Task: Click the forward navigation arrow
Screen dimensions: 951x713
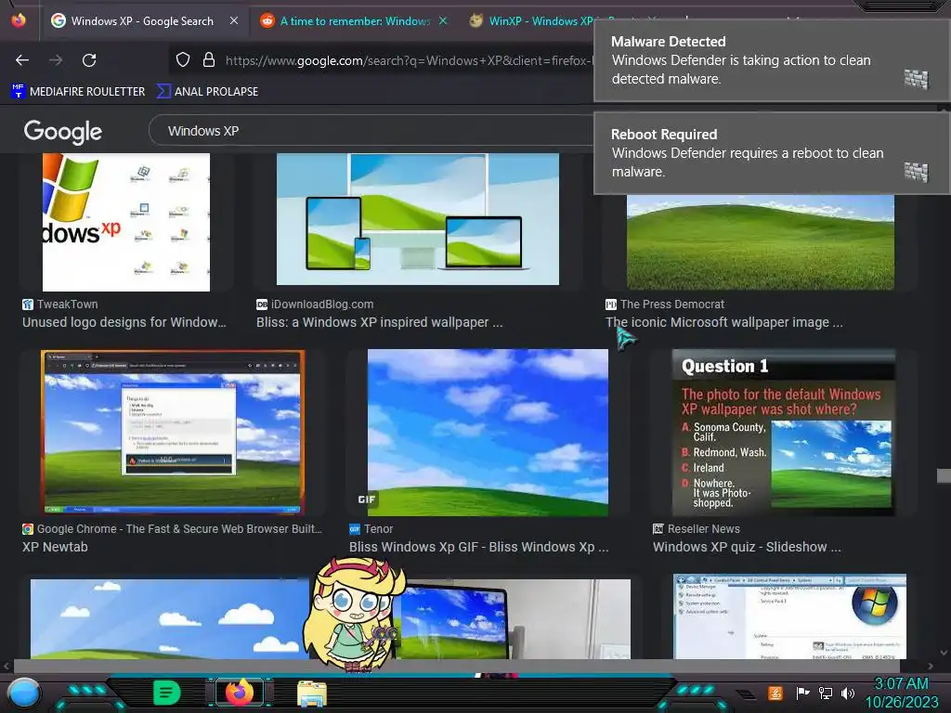Action: pos(56,60)
